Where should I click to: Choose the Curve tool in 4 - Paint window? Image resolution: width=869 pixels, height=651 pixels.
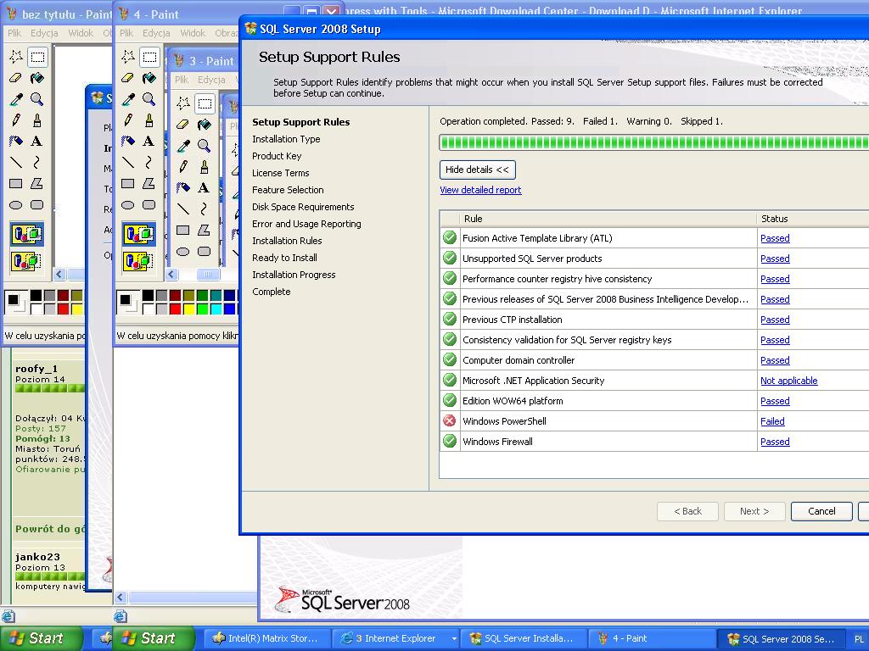tap(149, 162)
